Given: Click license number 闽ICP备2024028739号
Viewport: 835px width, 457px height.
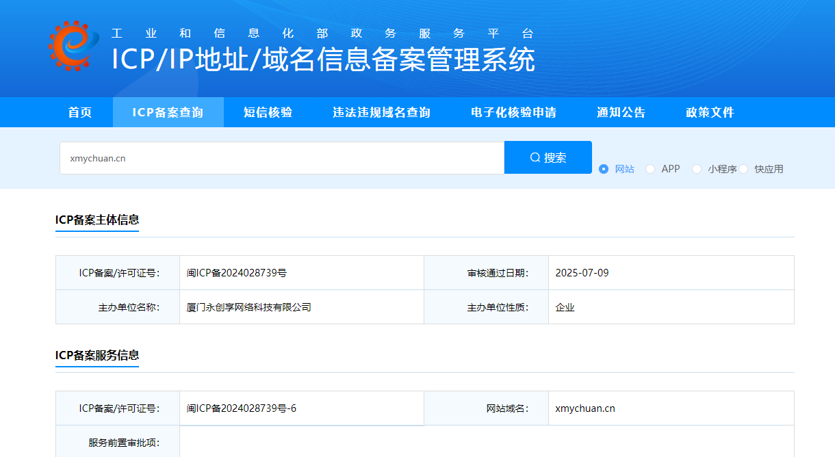Looking at the screenshot, I should 237,273.
